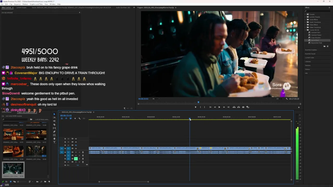
Task: Open the Lumetri Color panel
Action: 310,58
